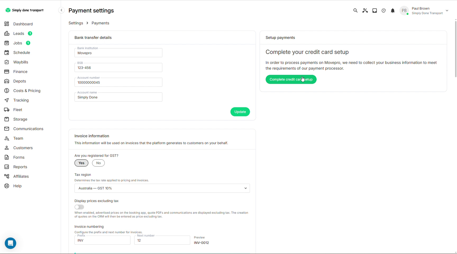Image resolution: width=457 pixels, height=254 pixels.
Task: Click the Fleet truck icon
Action: point(7,110)
